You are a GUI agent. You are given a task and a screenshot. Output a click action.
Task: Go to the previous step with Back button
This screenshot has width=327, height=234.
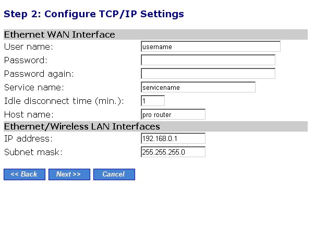tap(25, 174)
